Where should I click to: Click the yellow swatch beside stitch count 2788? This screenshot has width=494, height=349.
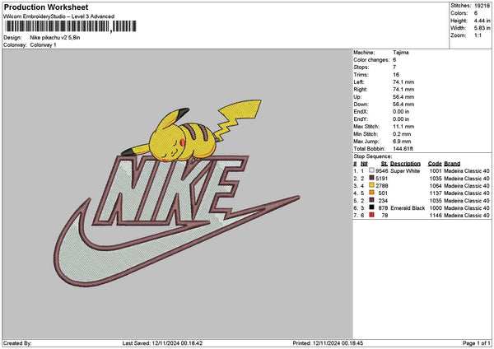(372, 185)
